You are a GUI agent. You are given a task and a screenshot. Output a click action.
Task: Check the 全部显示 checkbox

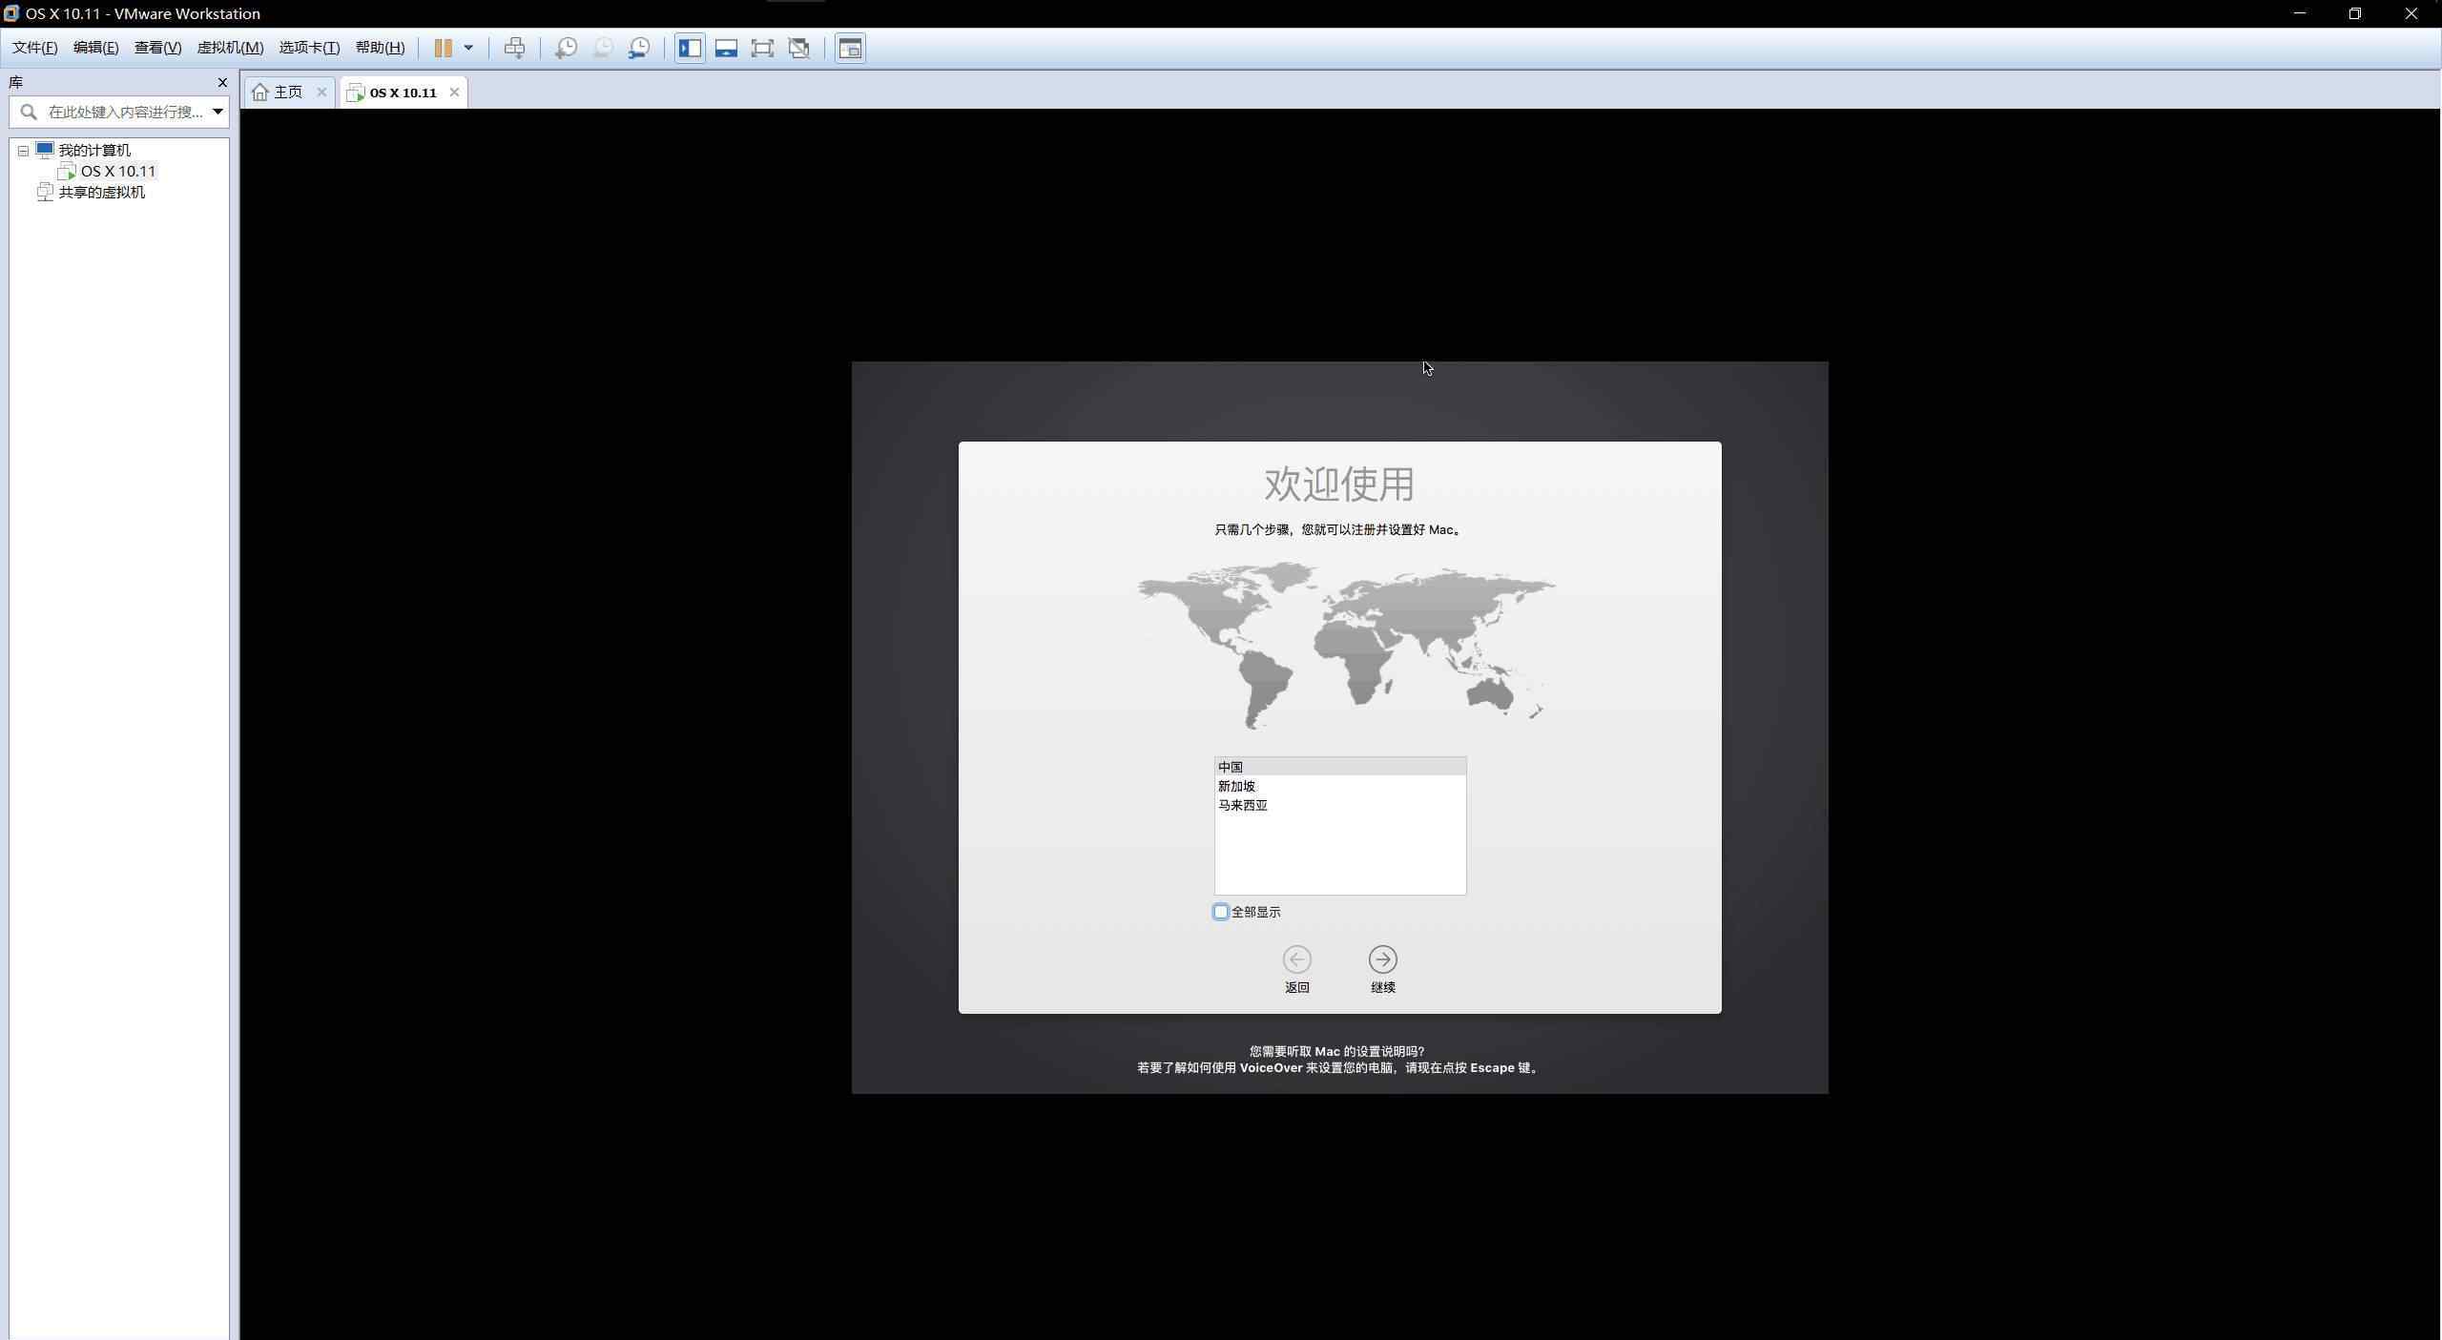(1221, 912)
